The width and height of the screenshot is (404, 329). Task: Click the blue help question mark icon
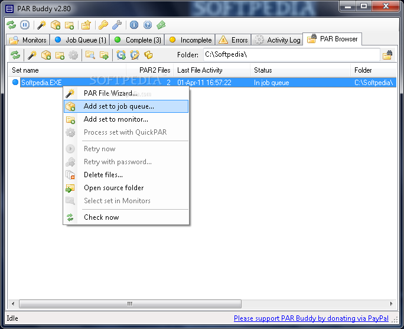[x=148, y=25]
